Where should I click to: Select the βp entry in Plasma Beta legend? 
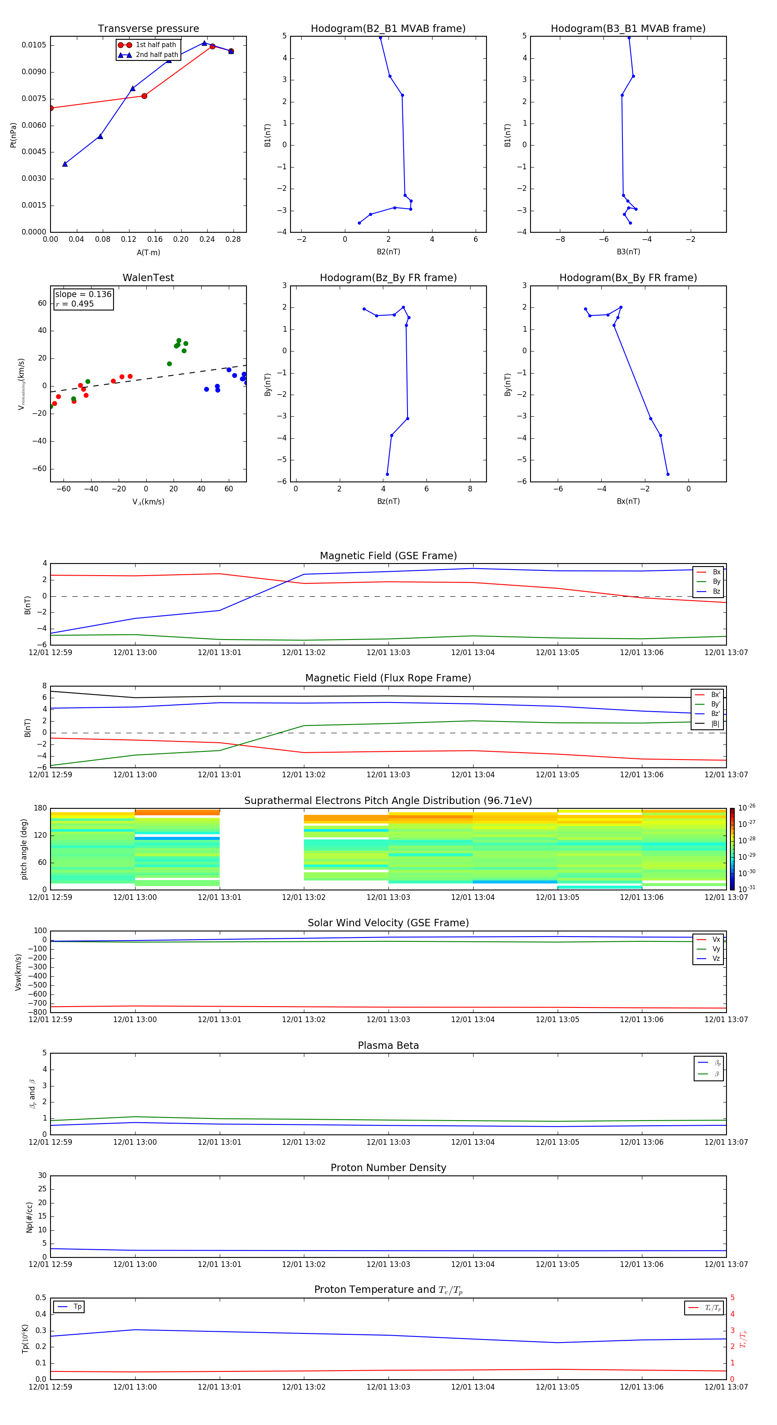(709, 1063)
